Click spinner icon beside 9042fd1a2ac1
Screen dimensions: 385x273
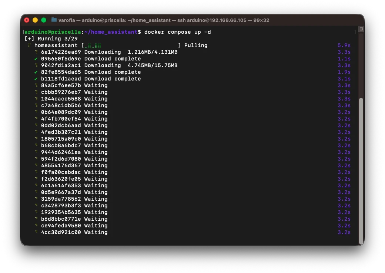pos(36,65)
